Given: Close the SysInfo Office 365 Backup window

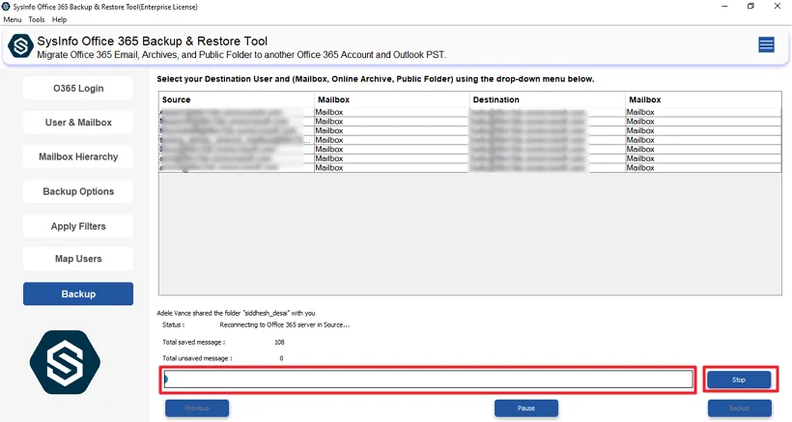Looking at the screenshot, I should pyautogui.click(x=778, y=7).
